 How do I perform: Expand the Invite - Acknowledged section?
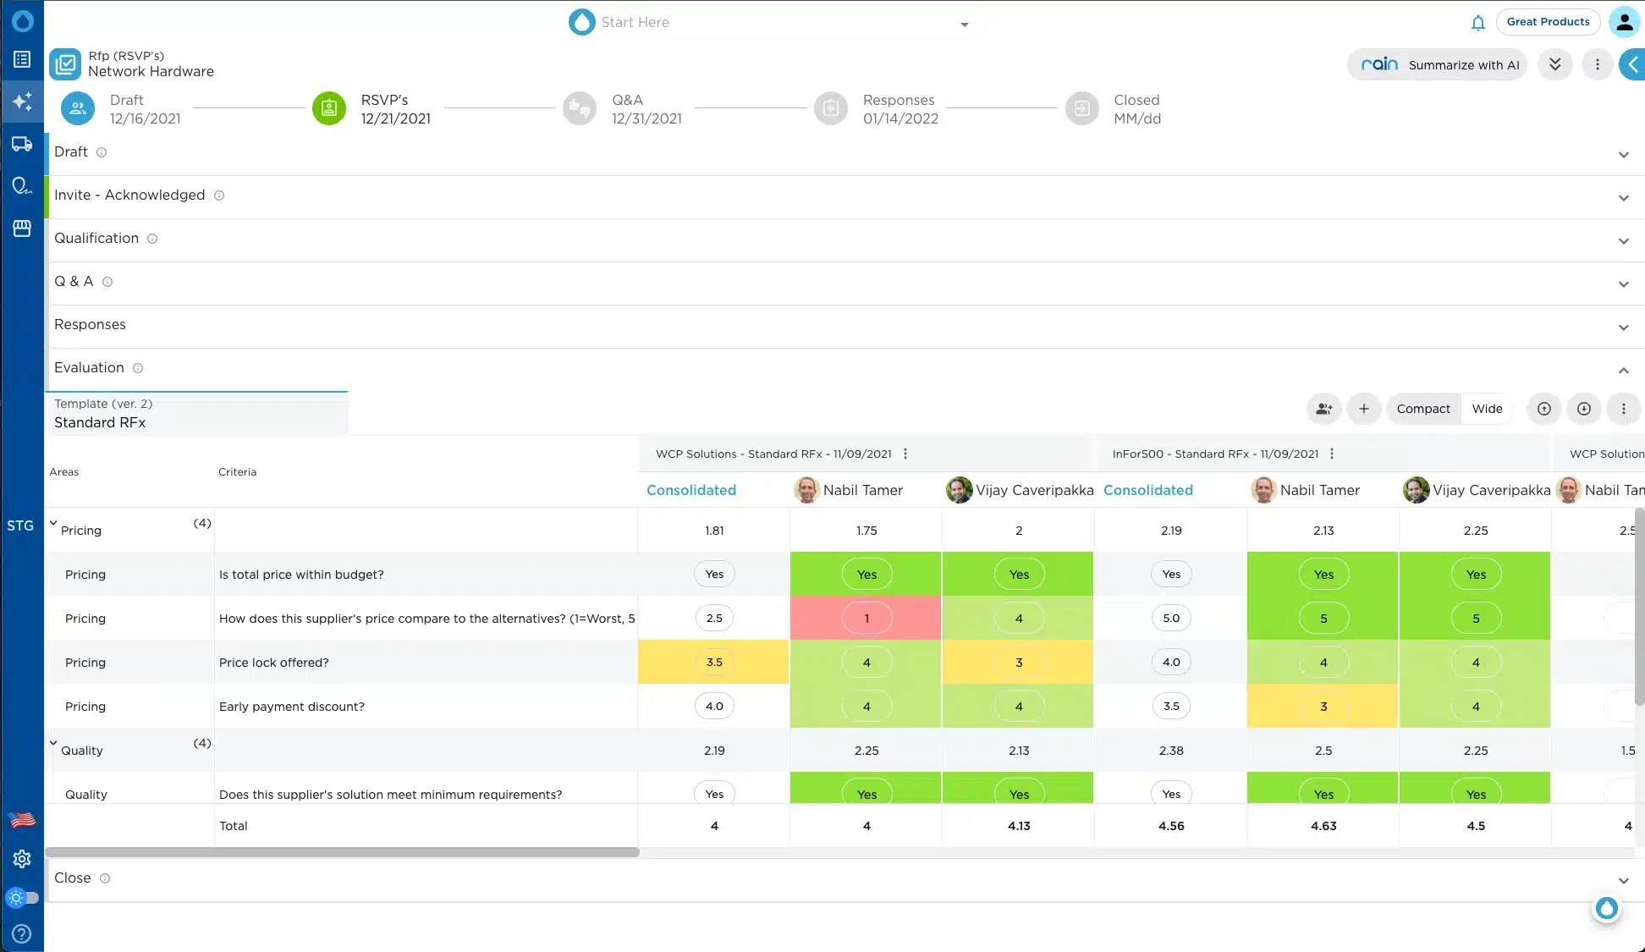coord(1623,198)
